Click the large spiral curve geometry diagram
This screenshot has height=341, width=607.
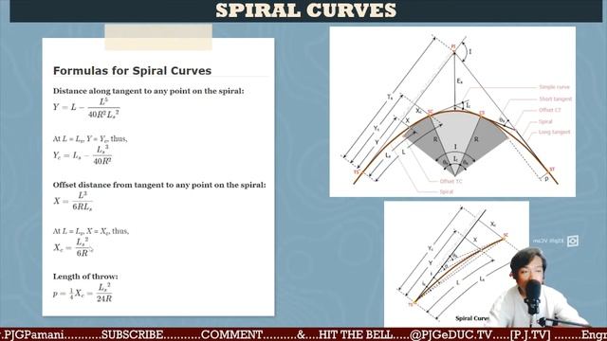click(x=452, y=112)
